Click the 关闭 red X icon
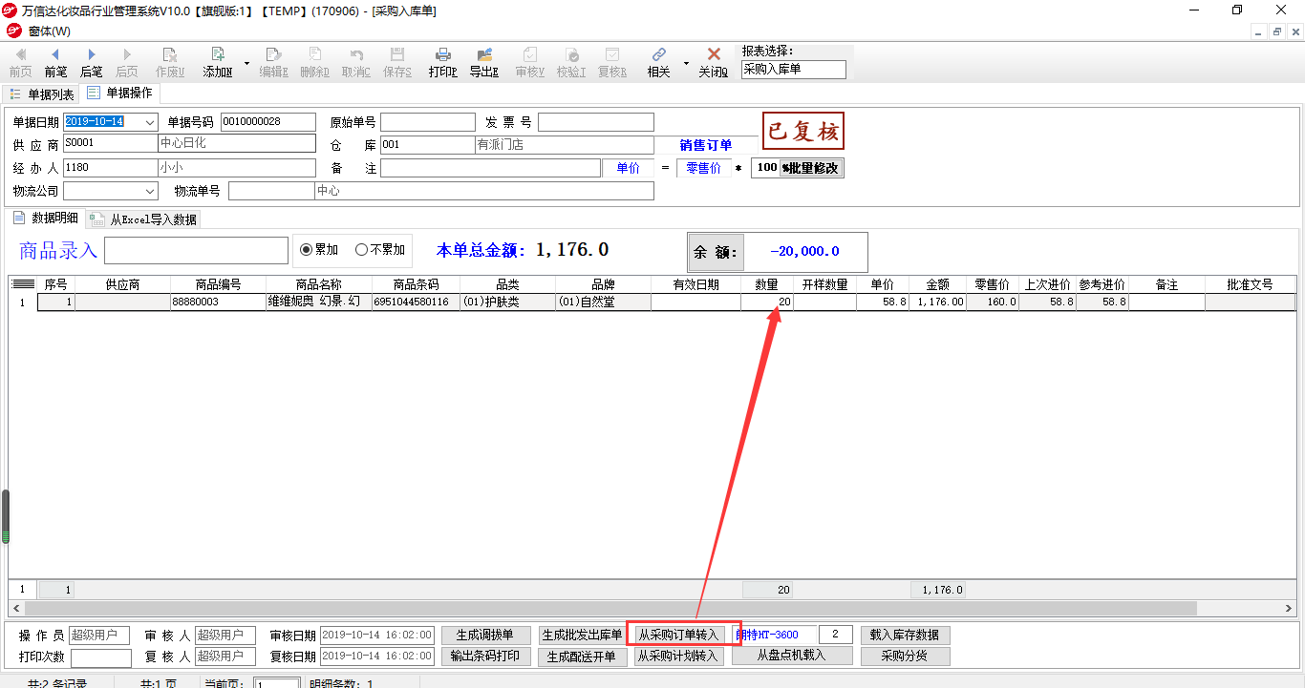The image size is (1305, 688). coord(713,54)
